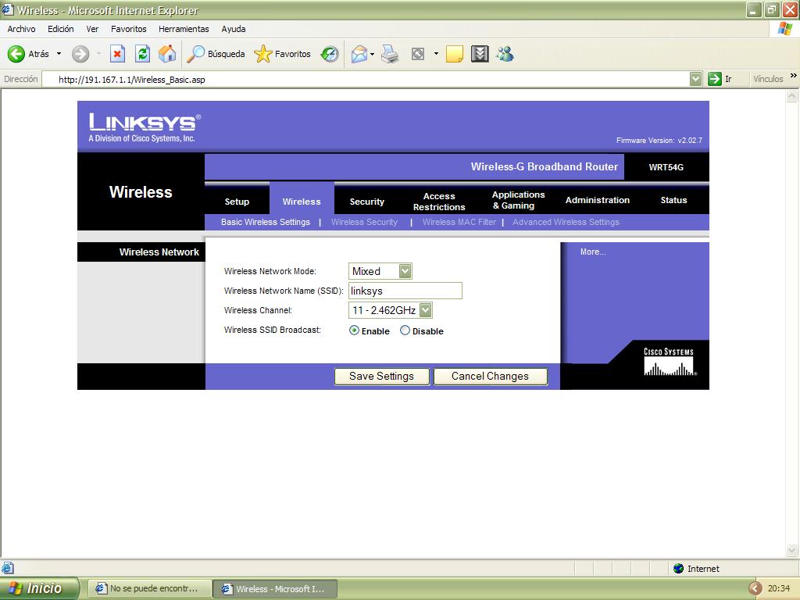This screenshot has height=600, width=800.
Task: Expand the address bar history dropdown
Action: tap(695, 79)
